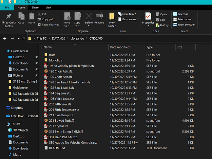Select 204 Fifth Sequence.sfz file
Viewport: 212px width, 159px height.
click(x=64, y=110)
